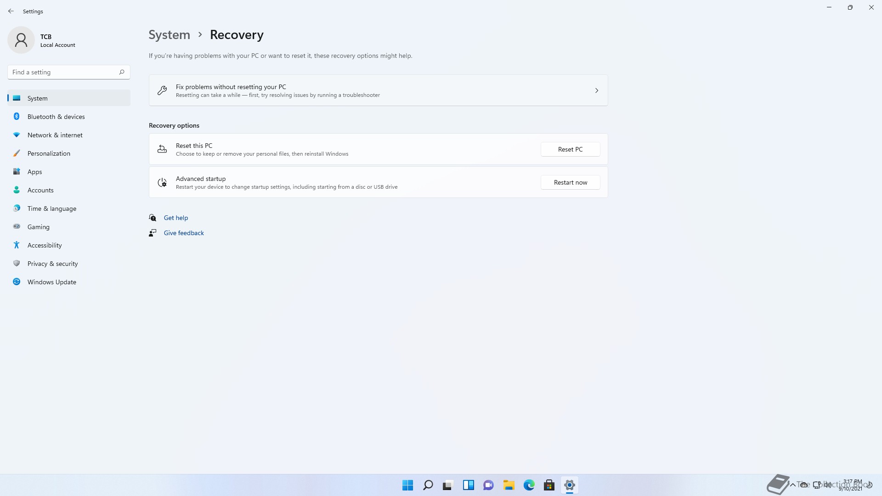Go to Gaming settings

tap(69, 227)
